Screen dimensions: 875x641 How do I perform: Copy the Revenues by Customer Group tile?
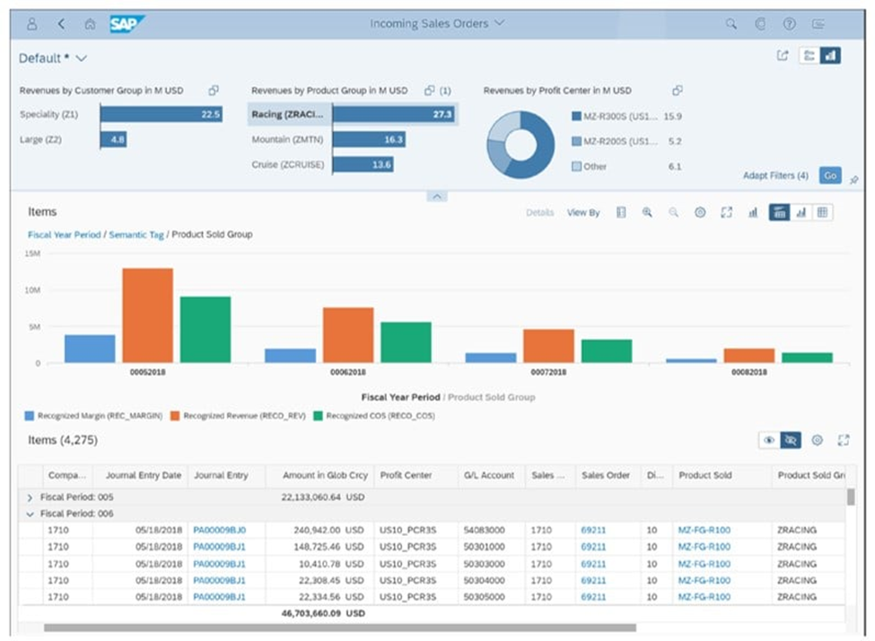214,91
